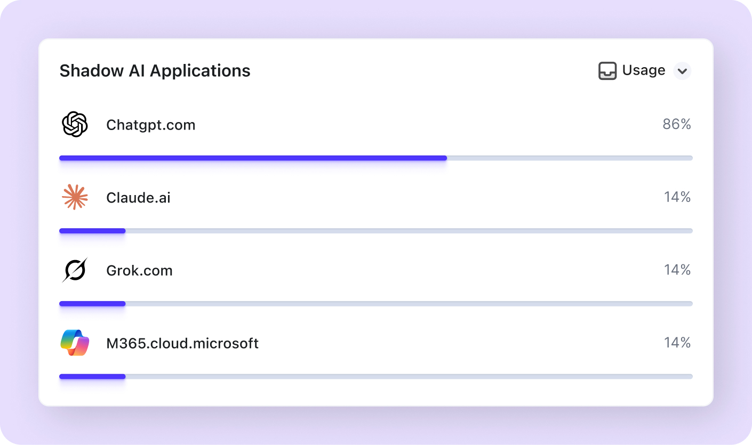The image size is (752, 445).
Task: Click the Grok.com usage progress bar
Action: [x=375, y=304]
